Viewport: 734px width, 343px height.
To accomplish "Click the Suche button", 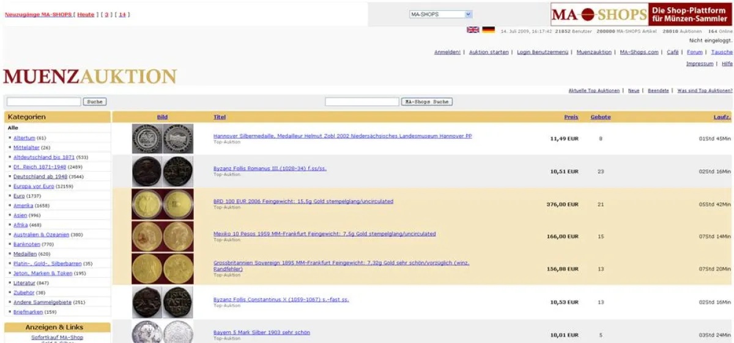I will [x=95, y=102].
